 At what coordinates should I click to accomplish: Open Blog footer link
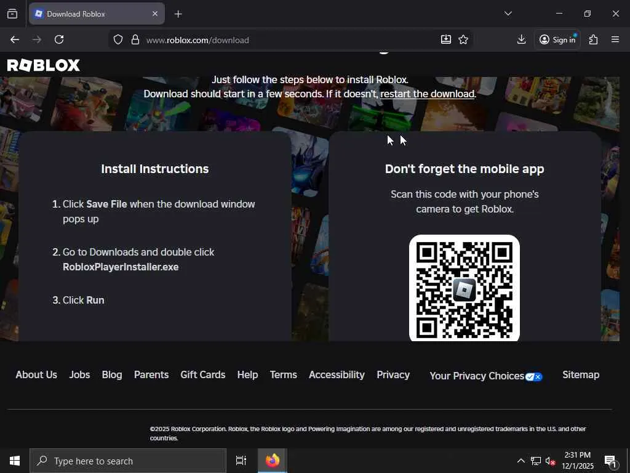[x=112, y=375]
